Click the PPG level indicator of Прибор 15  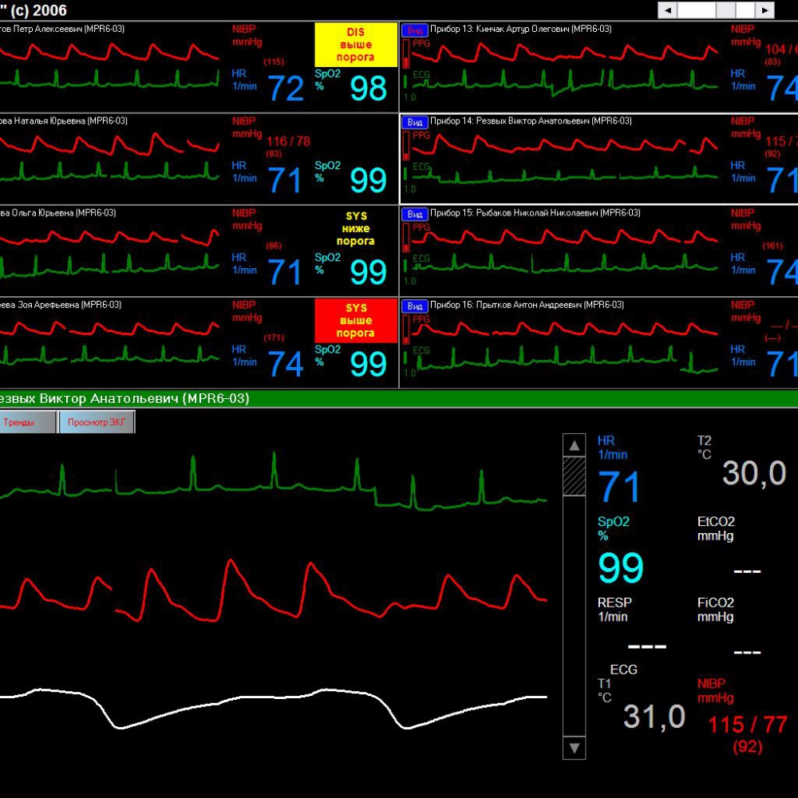(x=405, y=238)
